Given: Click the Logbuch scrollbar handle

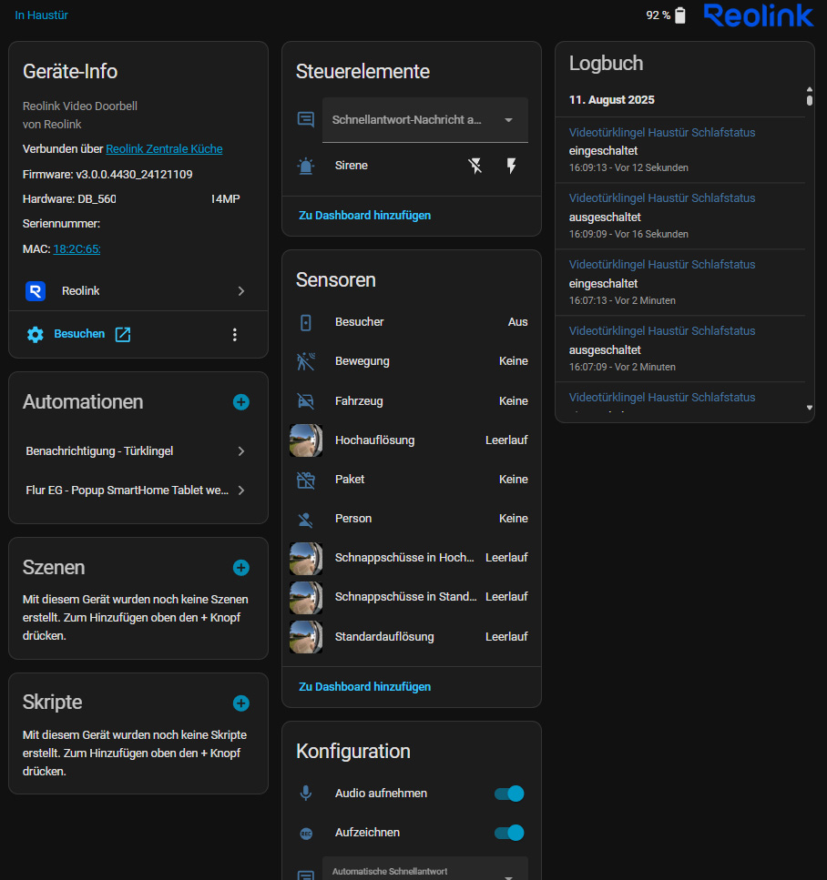Looking at the screenshot, I should pyautogui.click(x=810, y=96).
